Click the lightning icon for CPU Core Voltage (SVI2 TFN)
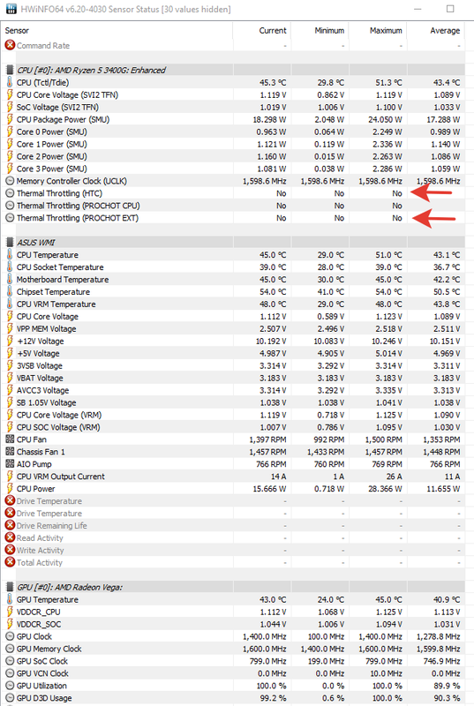 (x=10, y=94)
